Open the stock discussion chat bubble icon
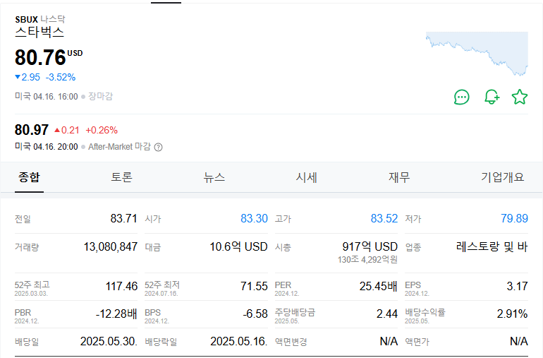 point(462,97)
